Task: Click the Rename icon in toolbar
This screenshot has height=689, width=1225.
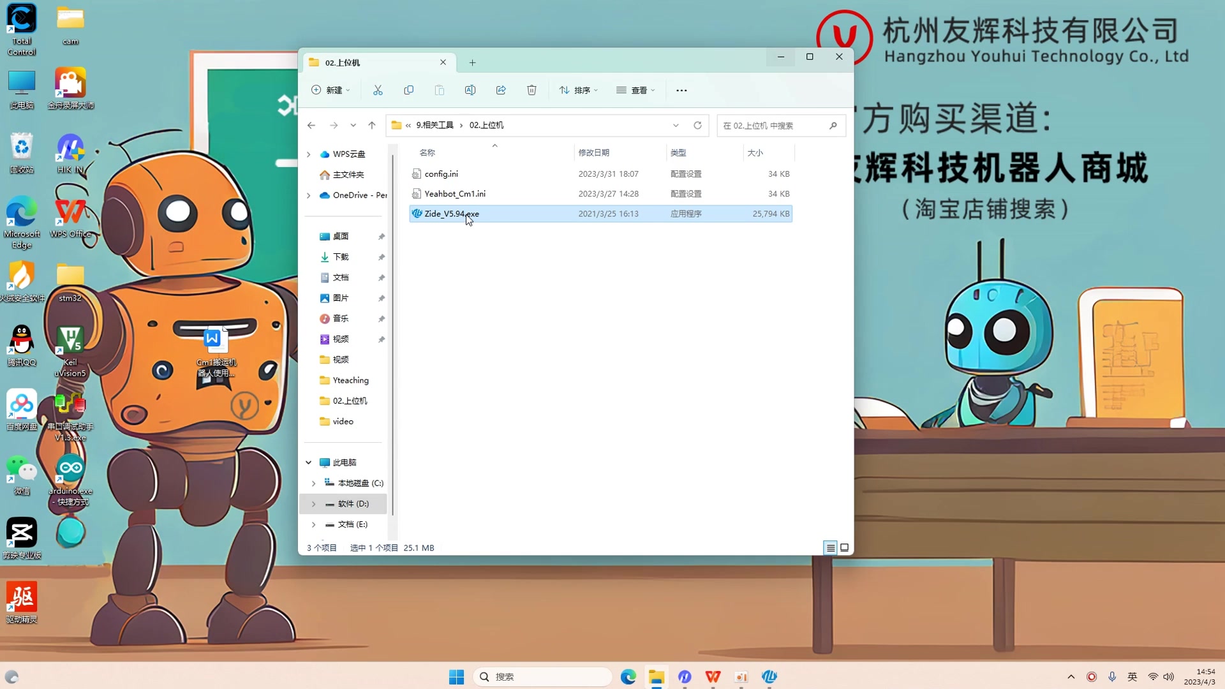Action: (470, 90)
